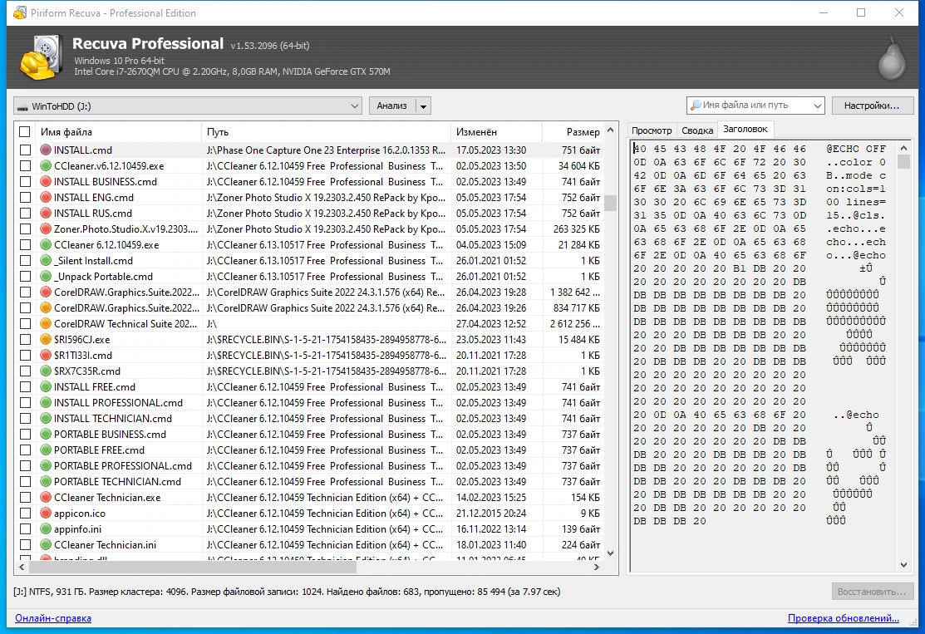
Task: Click the WinToHDD drive icon in the drive selector
Action: [22, 106]
